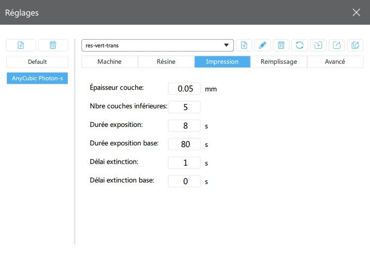Screen dimensions: 370x259
Task: Edit the Épaisseur couche value 0.05
Action: pos(185,88)
